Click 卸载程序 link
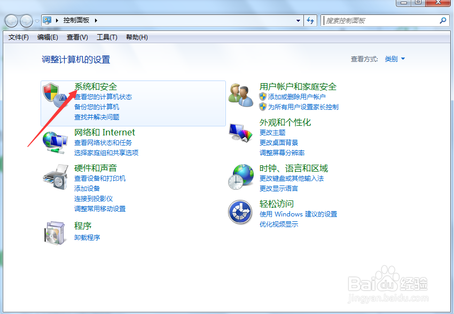Image resolution: width=454 pixels, height=314 pixels. point(87,237)
